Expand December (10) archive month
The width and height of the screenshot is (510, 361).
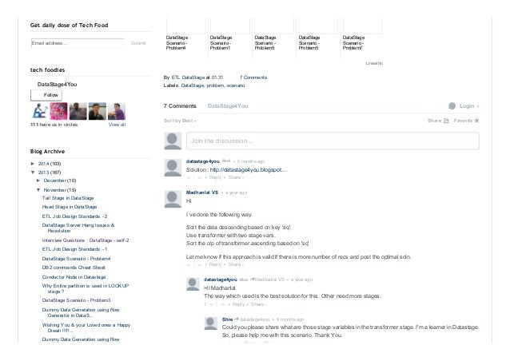(x=38, y=180)
